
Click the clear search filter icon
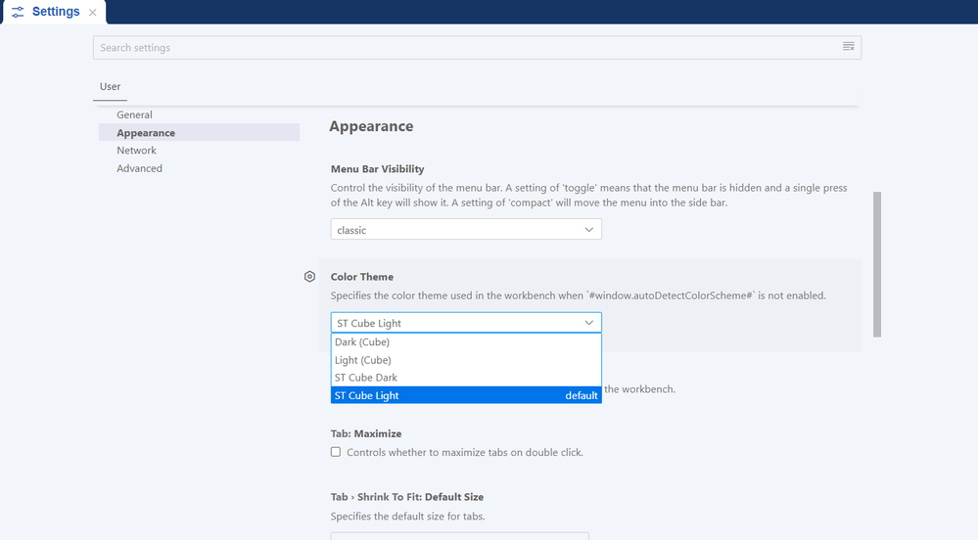(x=849, y=47)
